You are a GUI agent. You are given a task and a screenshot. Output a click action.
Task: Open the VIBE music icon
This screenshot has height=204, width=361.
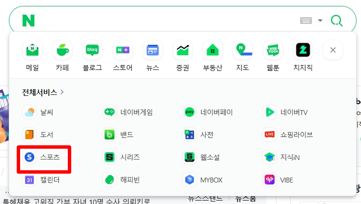click(270, 180)
